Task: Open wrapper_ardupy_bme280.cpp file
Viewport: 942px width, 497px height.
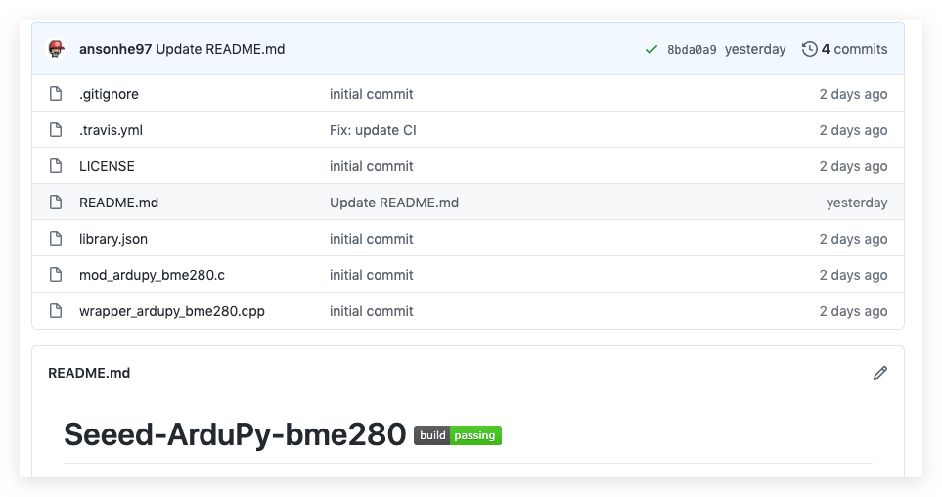Action: (171, 311)
